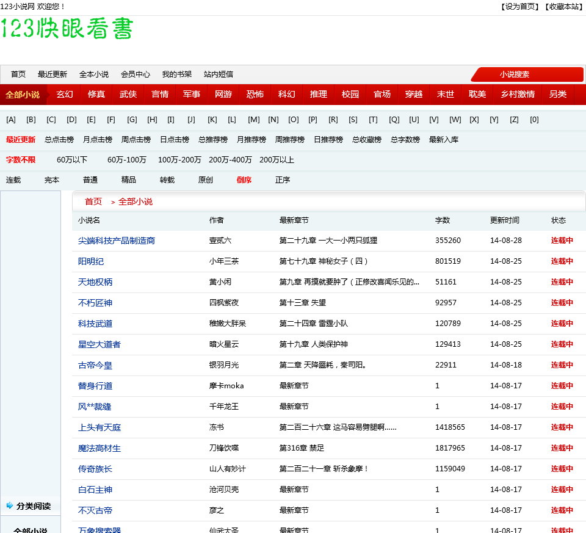Open 会员中心 in the top menu
This screenshot has width=586, height=533.
coord(136,74)
